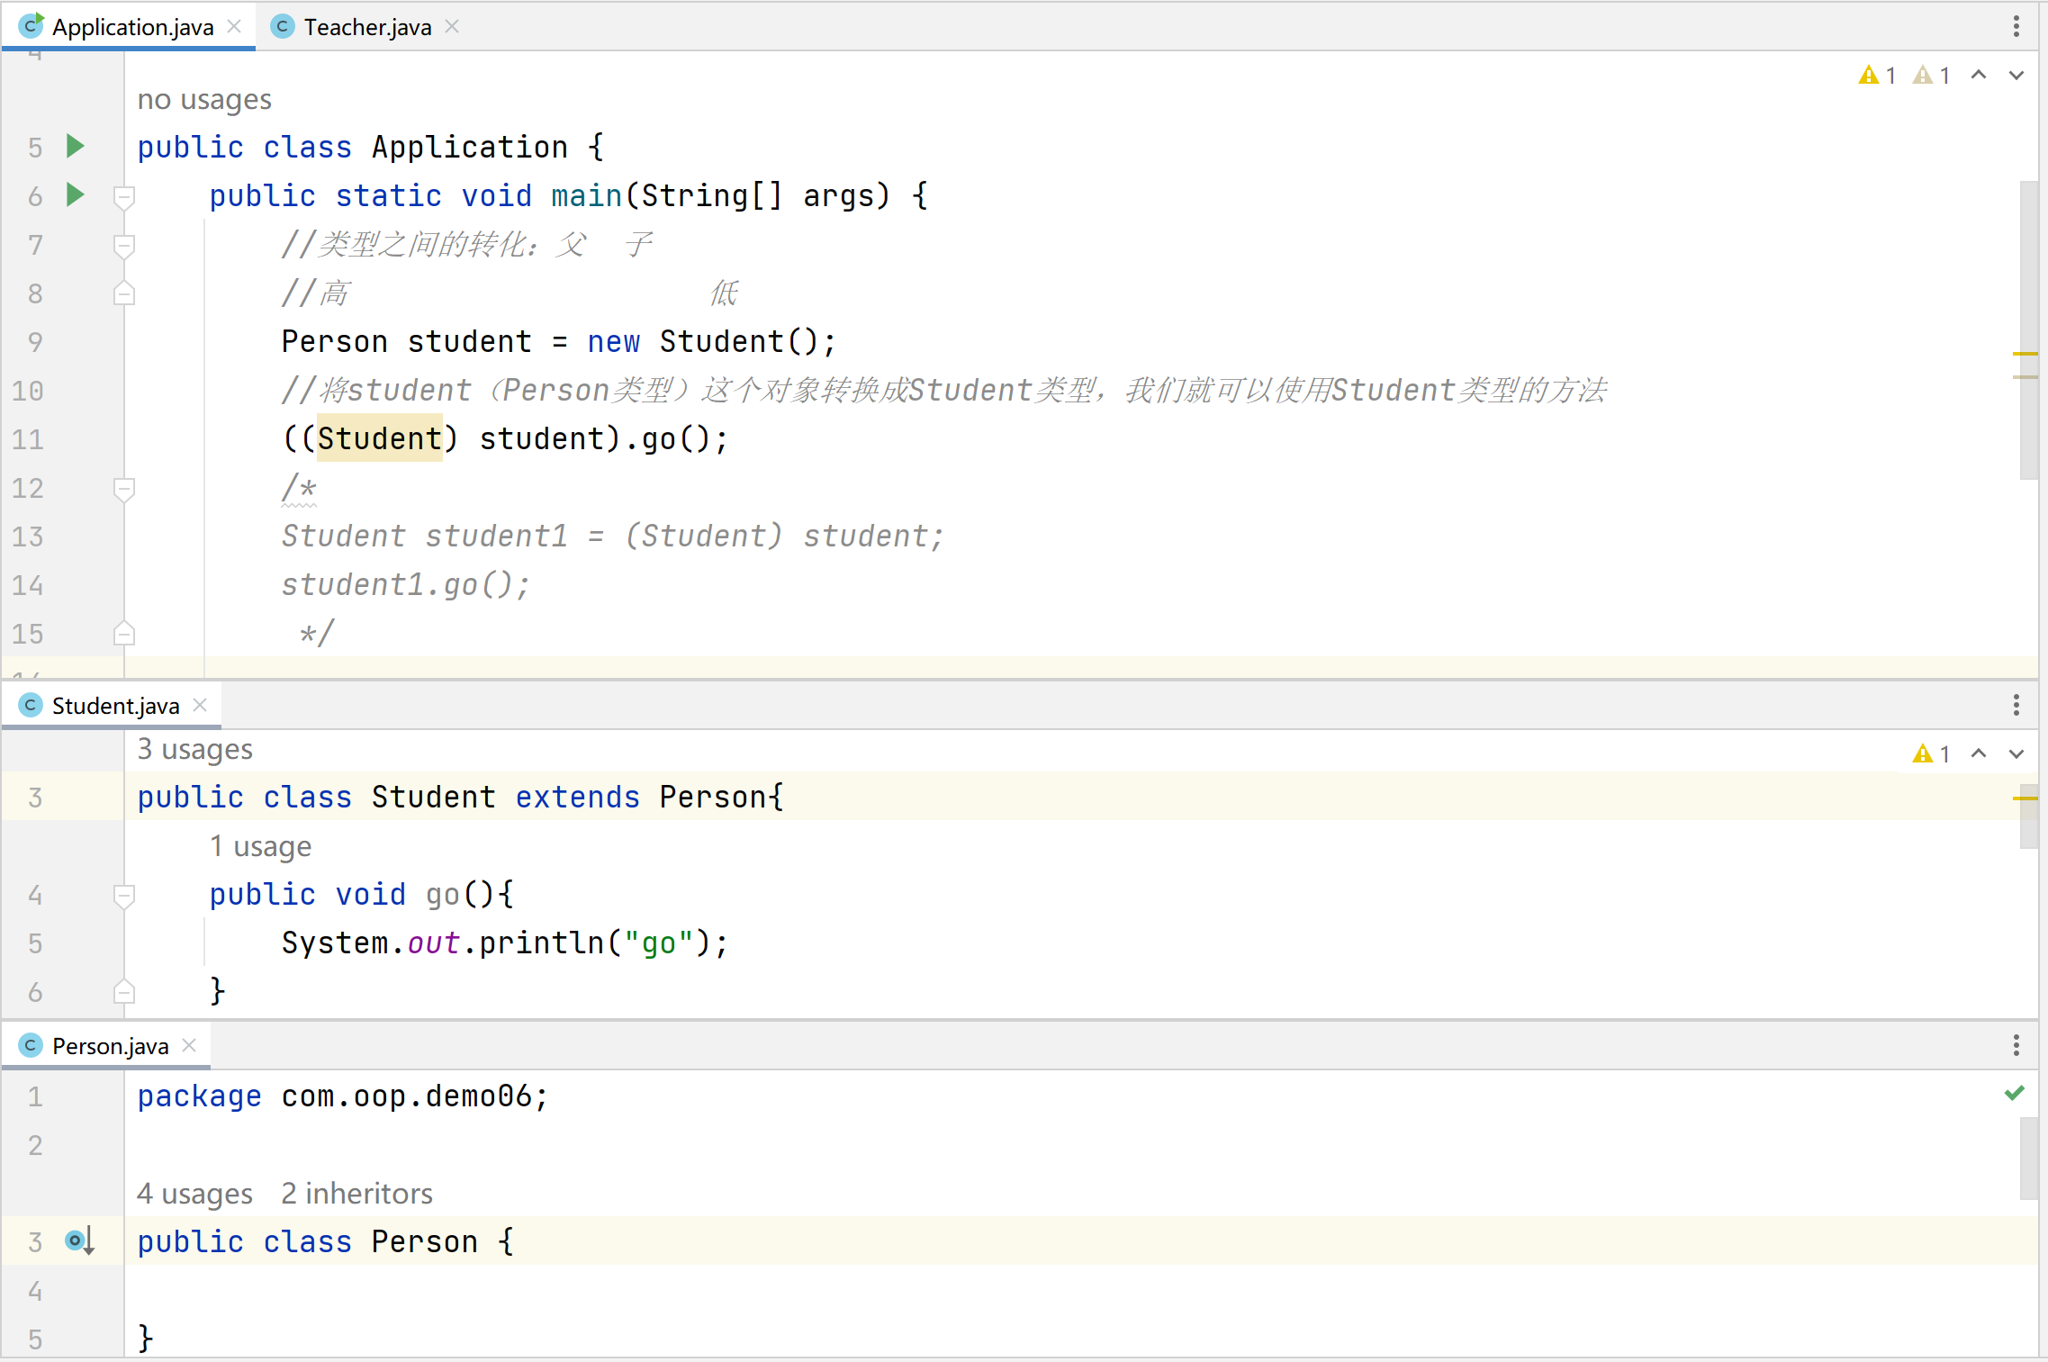Switch to the Teacher.java tab
Image resolution: width=2048 pixels, height=1362 pixels.
click(x=366, y=27)
